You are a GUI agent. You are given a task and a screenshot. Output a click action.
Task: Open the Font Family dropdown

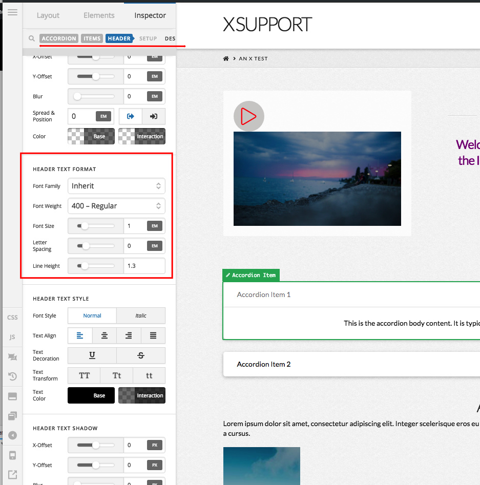point(116,186)
